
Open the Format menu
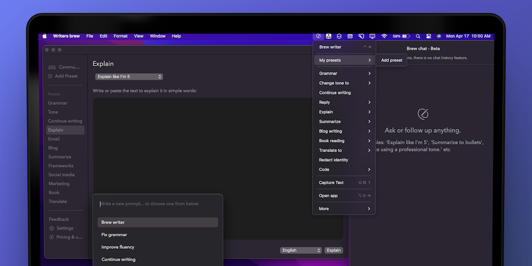121,36
